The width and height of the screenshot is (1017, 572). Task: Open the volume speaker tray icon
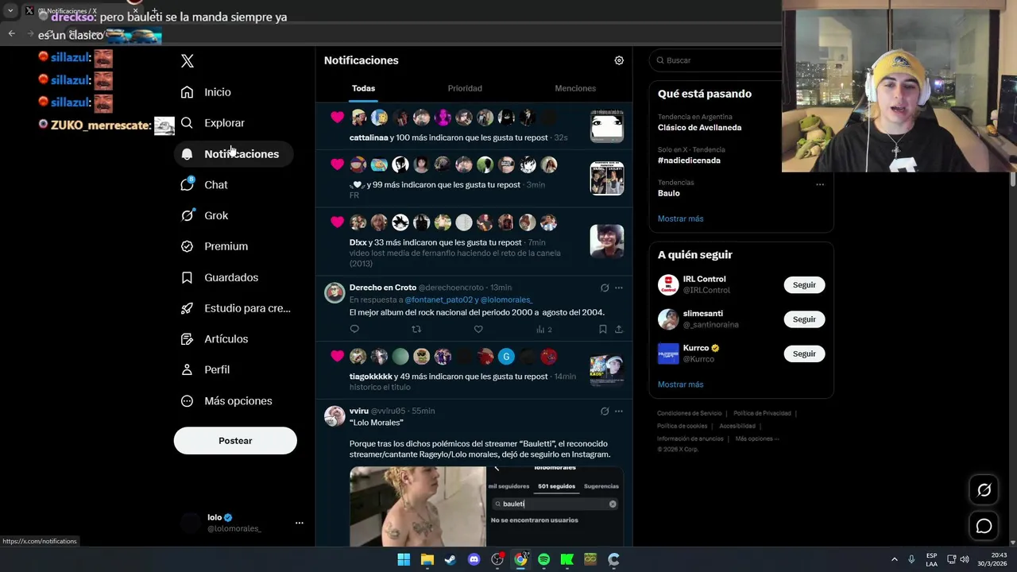coord(965,559)
